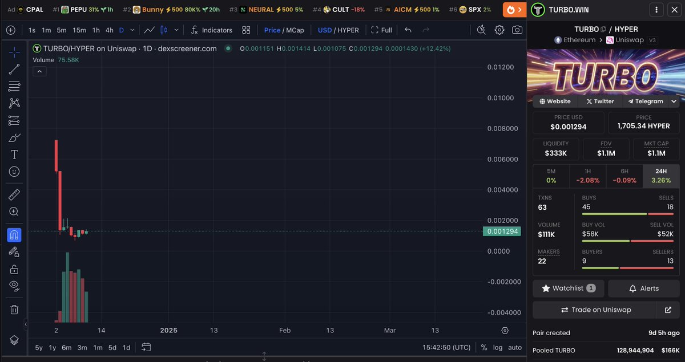Toggle the percent scale

tap(484, 348)
